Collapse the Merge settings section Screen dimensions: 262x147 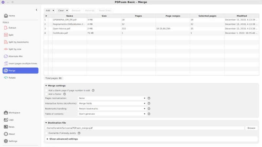point(46,86)
